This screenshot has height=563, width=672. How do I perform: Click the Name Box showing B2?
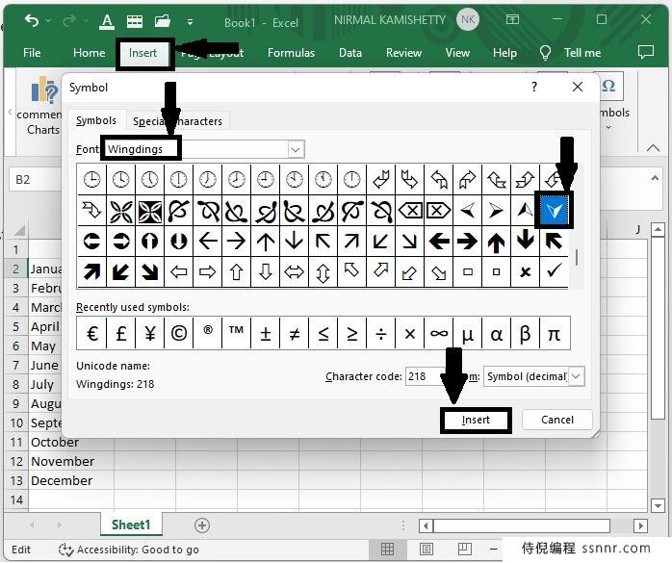click(36, 179)
